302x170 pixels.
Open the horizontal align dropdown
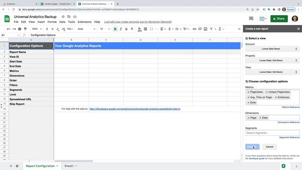click(163, 29)
